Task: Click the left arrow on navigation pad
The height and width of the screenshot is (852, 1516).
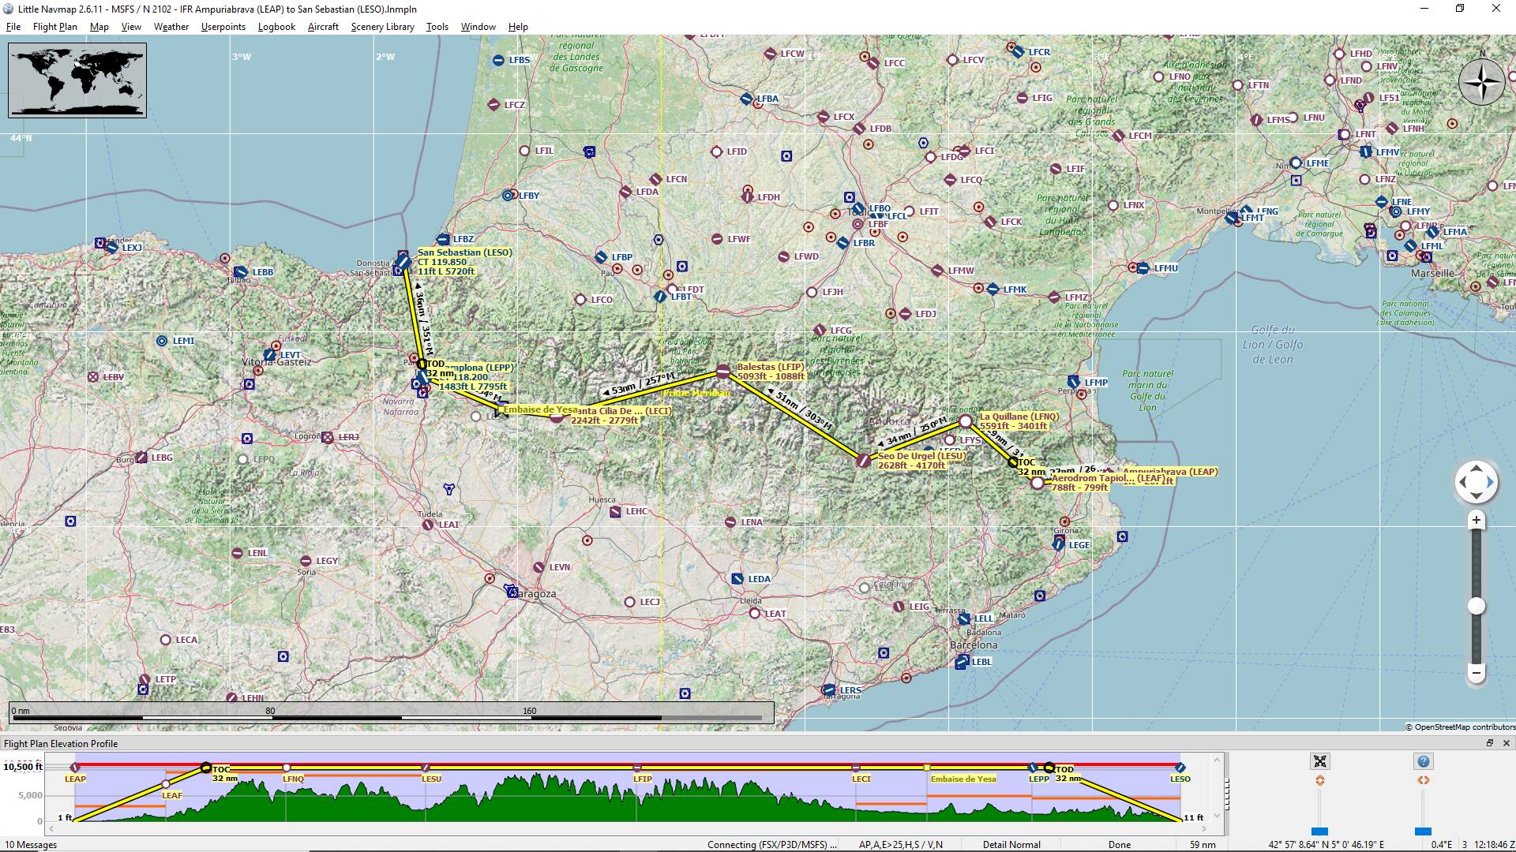Action: (1462, 481)
